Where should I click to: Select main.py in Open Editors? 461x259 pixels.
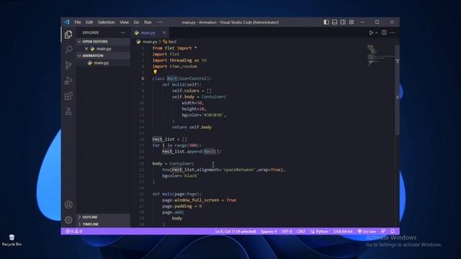tap(104, 49)
